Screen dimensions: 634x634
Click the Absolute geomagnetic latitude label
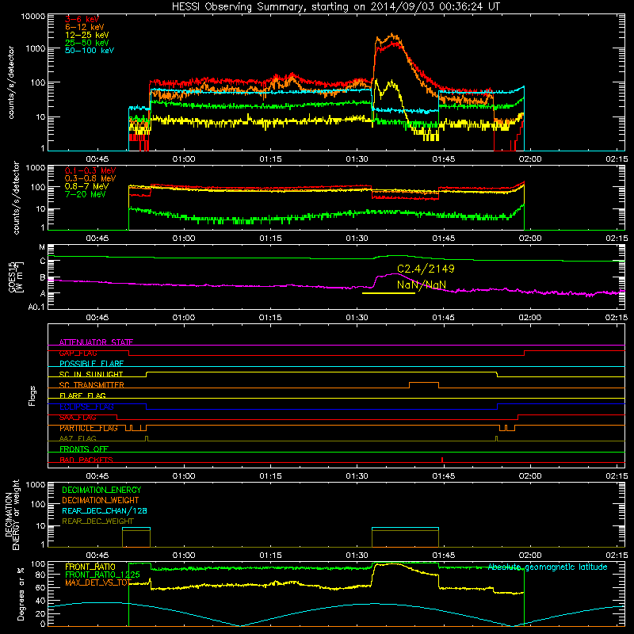[548, 567]
